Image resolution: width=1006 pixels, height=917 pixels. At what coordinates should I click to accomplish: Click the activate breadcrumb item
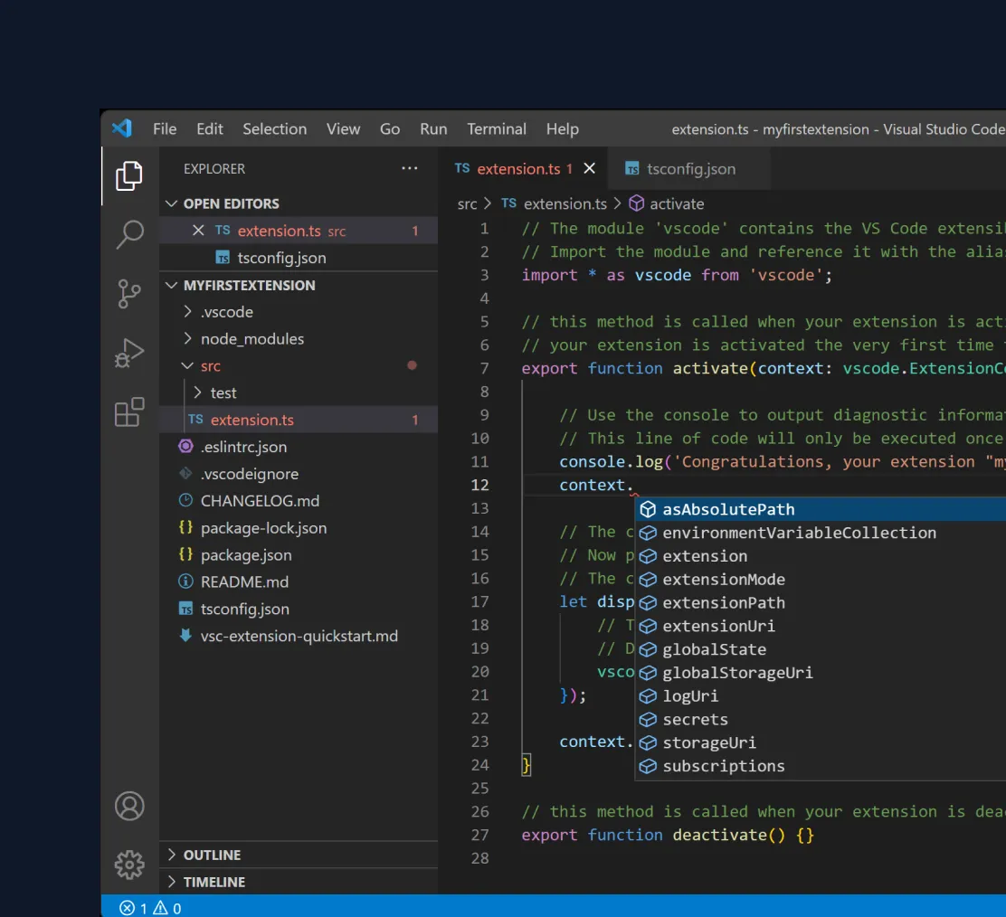coord(676,204)
